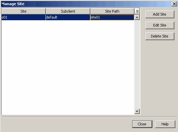Select the site01 path cell
178x132 pixels.
[x=112, y=17]
